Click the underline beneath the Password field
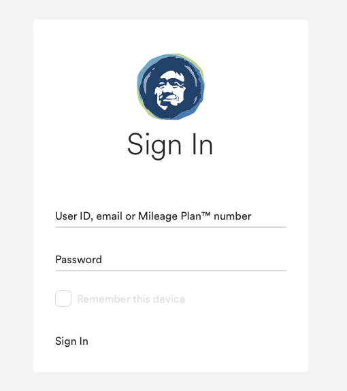347x391 pixels. click(171, 271)
